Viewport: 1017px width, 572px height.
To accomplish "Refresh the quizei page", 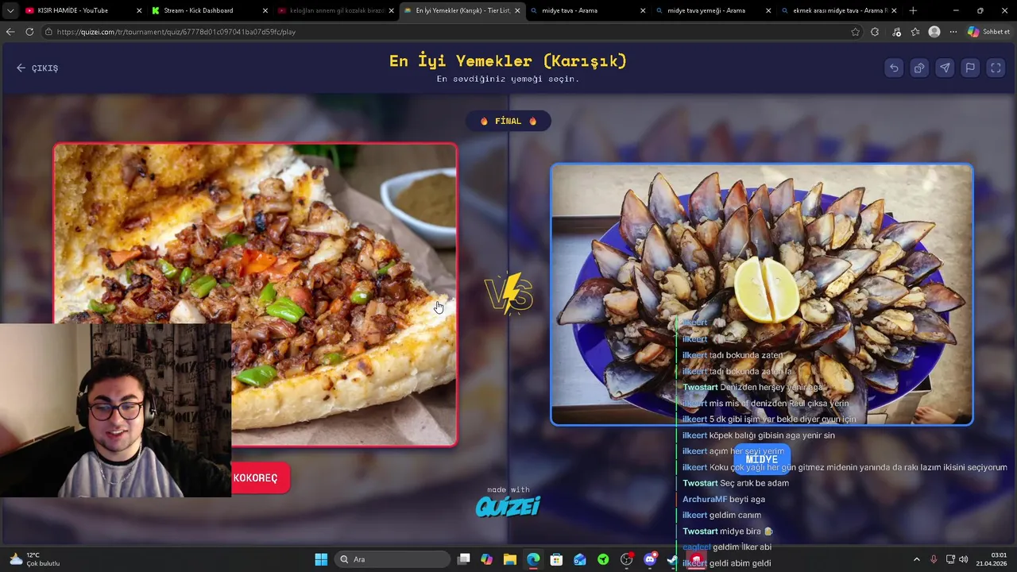I will point(29,32).
